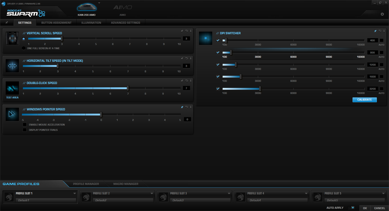Uncheck the 800 DPI level
389x211 pixels.
[218, 52]
